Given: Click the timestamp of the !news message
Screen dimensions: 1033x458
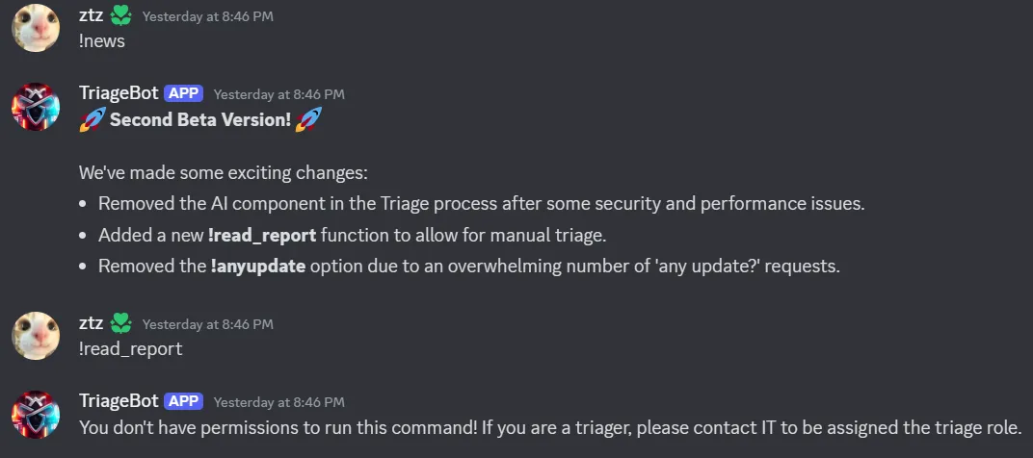Looking at the screenshot, I should pos(207,16).
